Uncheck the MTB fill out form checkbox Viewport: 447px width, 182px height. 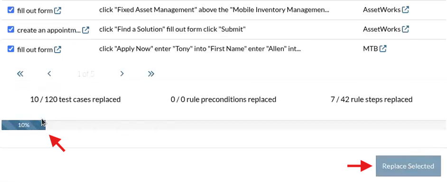[x=10, y=49]
